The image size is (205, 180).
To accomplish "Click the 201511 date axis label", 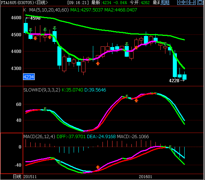I will tap(30, 177).
